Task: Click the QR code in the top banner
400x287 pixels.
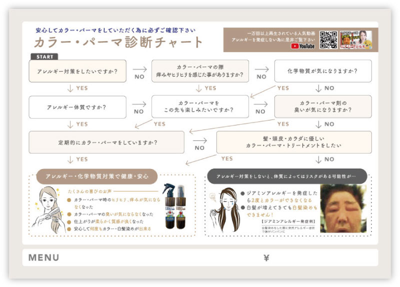Action: coord(328,39)
